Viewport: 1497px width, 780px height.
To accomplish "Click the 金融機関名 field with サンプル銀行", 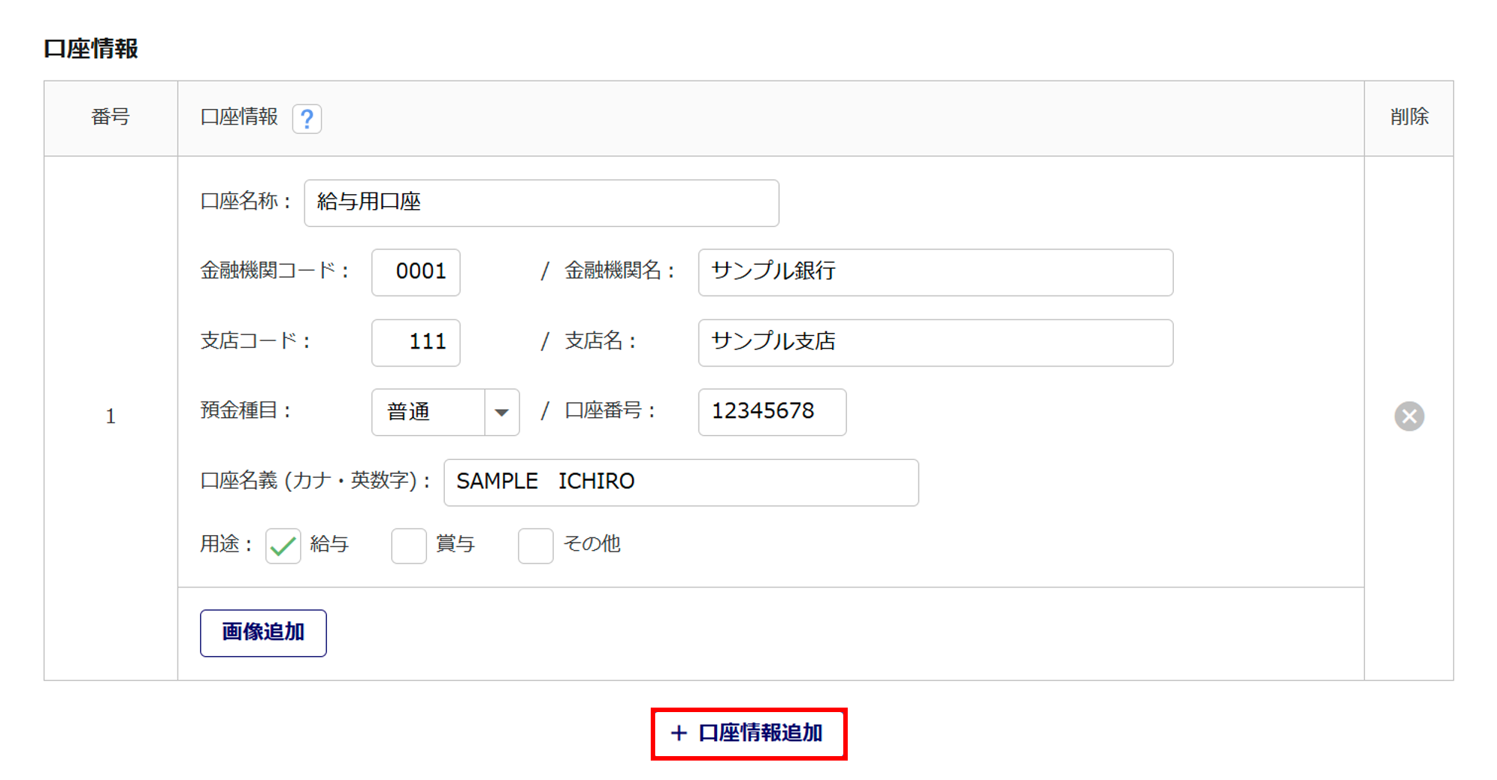I will pyautogui.click(x=935, y=272).
